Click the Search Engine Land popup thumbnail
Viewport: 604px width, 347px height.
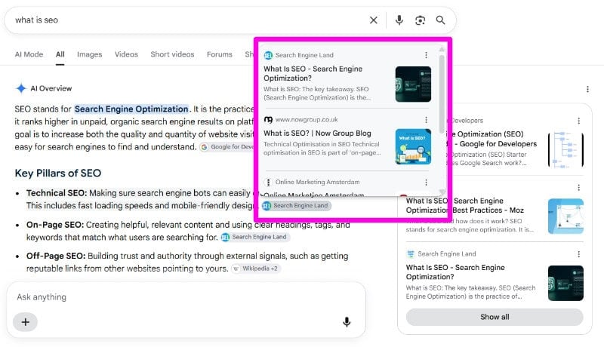(x=413, y=84)
